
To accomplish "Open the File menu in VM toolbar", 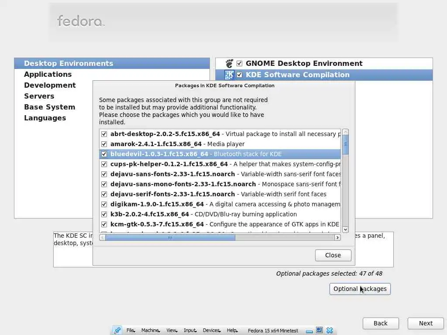I will coord(131,331).
